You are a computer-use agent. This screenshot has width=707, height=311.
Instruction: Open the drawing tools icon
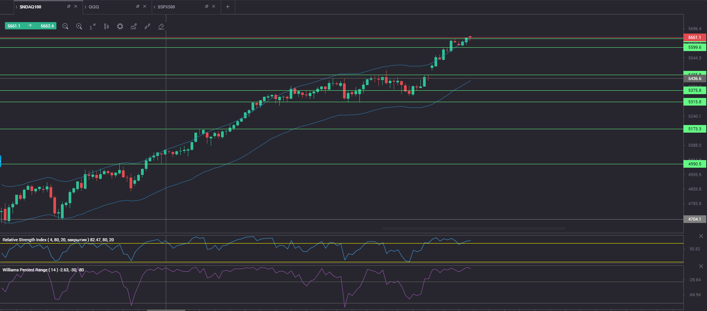pos(147,26)
